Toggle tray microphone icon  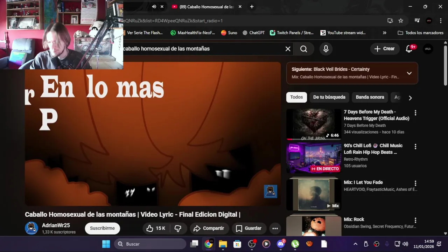pos(387,244)
